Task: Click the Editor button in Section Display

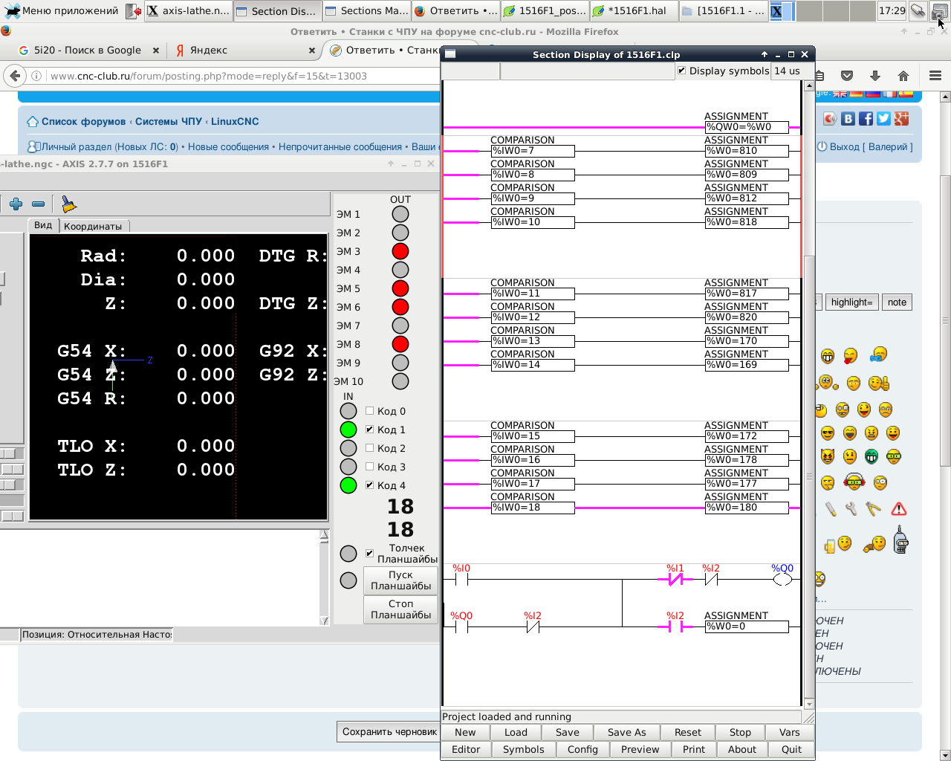Action: (466, 749)
